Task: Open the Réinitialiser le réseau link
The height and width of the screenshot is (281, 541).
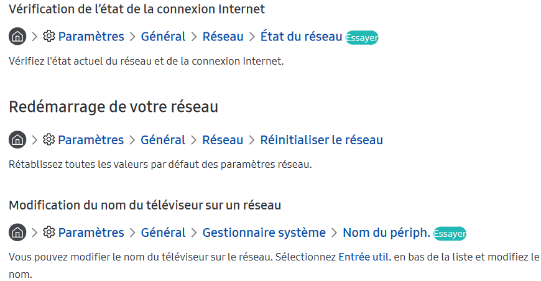Action: click(321, 140)
